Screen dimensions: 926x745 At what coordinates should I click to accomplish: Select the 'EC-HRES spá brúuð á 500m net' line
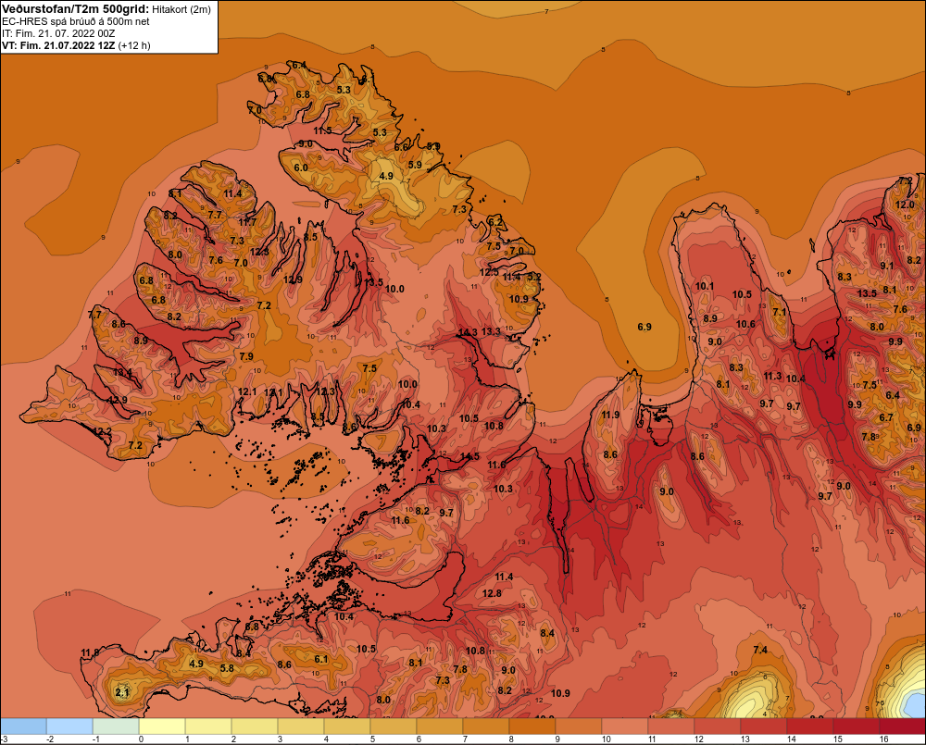coord(76,21)
